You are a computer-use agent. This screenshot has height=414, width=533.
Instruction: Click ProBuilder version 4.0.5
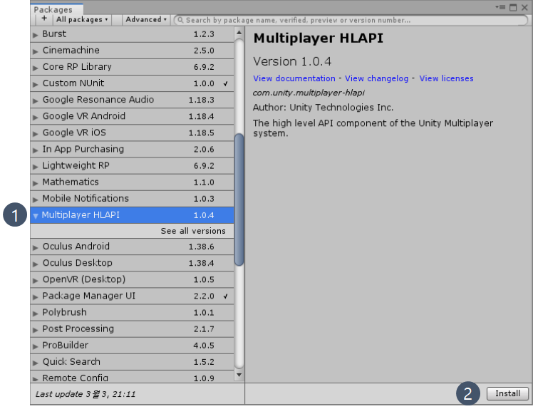[x=204, y=346]
